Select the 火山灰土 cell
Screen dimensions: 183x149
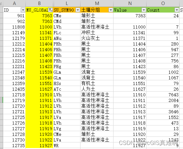tap(97, 38)
